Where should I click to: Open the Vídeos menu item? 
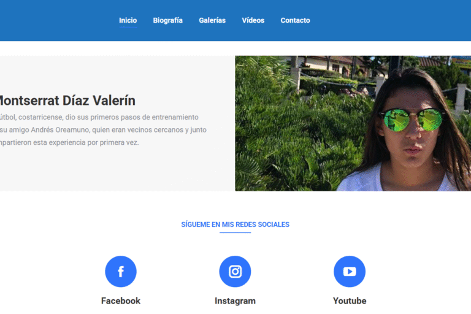pos(253,20)
